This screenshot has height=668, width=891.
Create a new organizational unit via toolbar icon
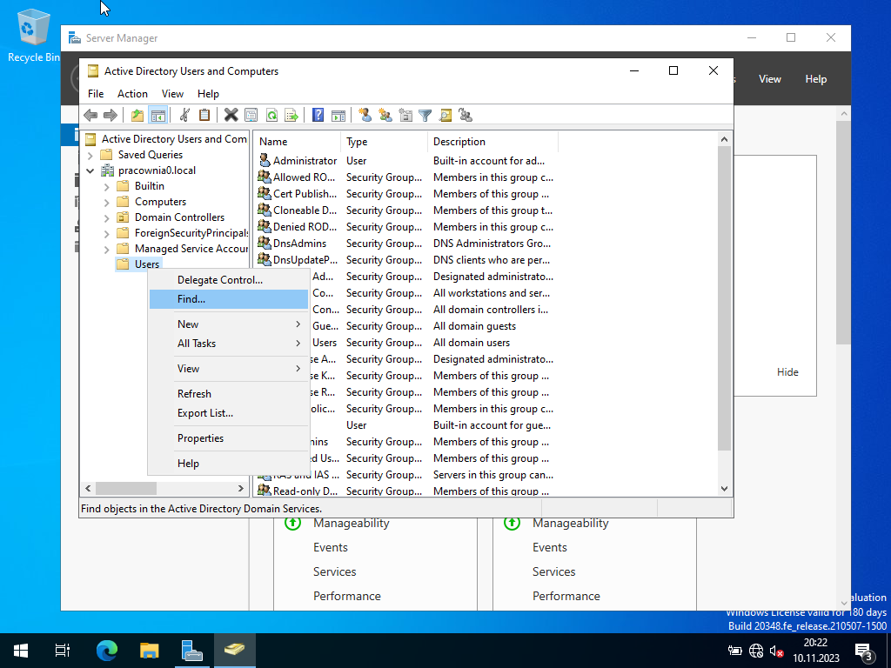pos(405,116)
